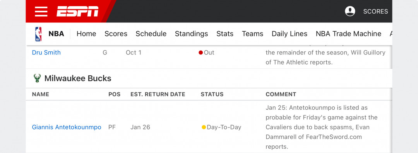Click the ESPN logo

(x=77, y=12)
